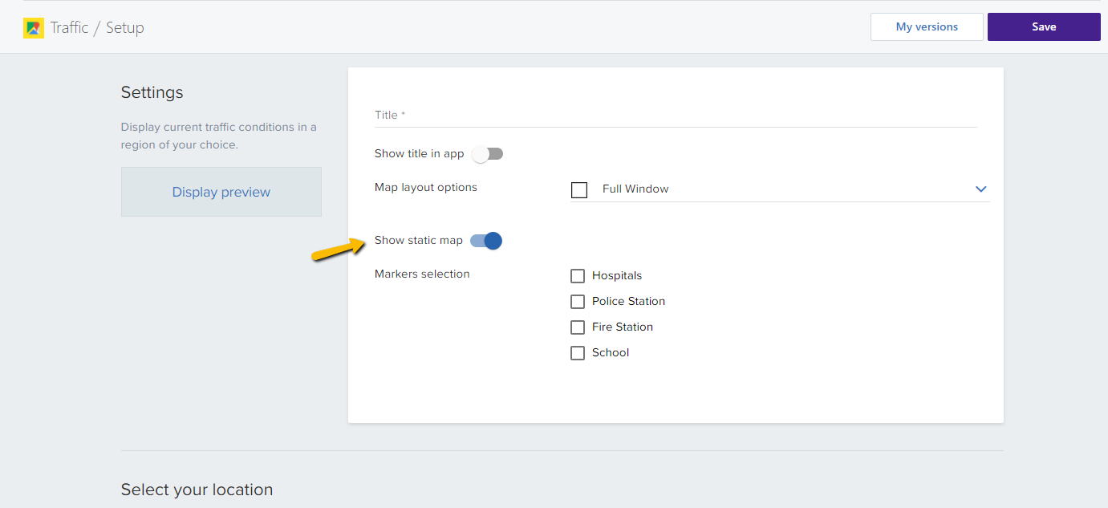The width and height of the screenshot is (1108, 508).
Task: Click the Settings section heading
Action: 152,92
